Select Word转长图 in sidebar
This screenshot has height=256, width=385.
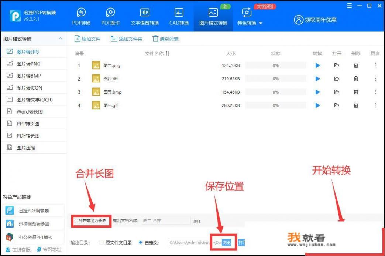[x=34, y=112]
